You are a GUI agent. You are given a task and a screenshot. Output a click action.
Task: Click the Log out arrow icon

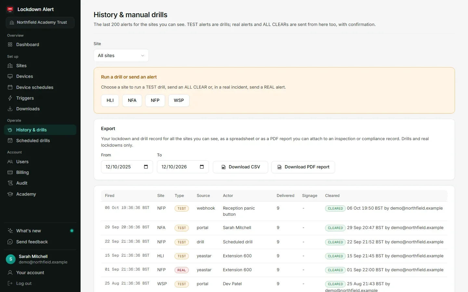click(10, 283)
